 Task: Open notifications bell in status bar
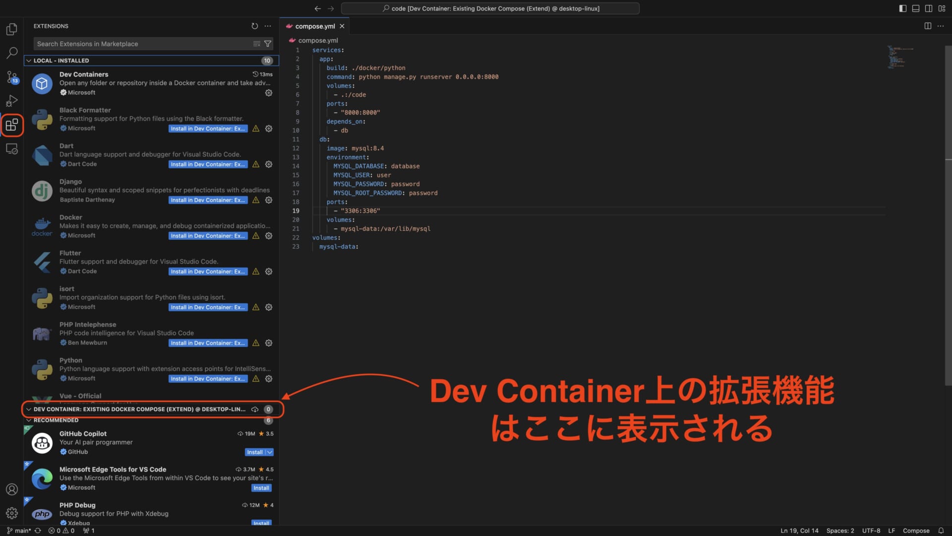(941, 531)
